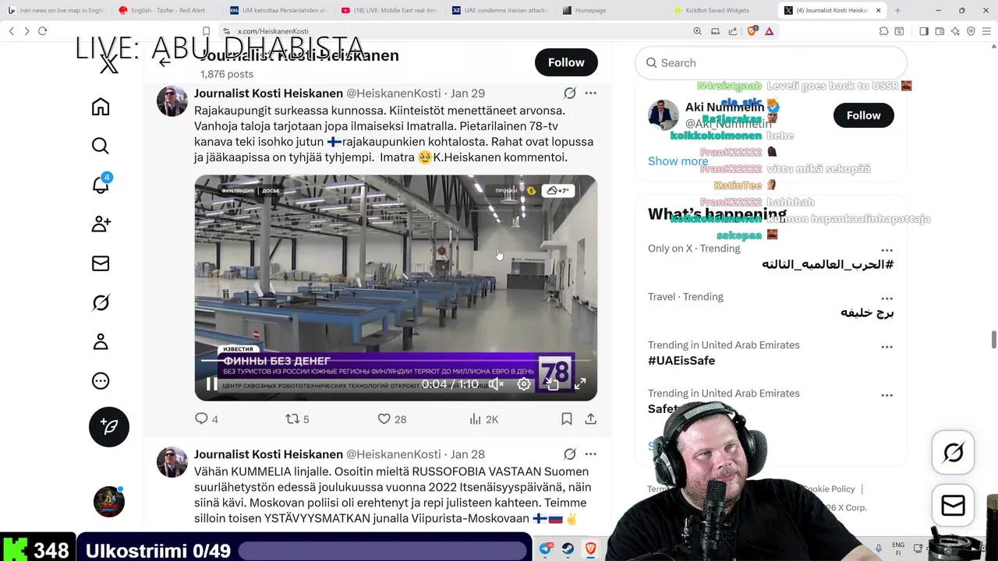This screenshot has height=561, width=998.
Task: Bookmark this page in address bar
Action: pyautogui.click(x=207, y=31)
